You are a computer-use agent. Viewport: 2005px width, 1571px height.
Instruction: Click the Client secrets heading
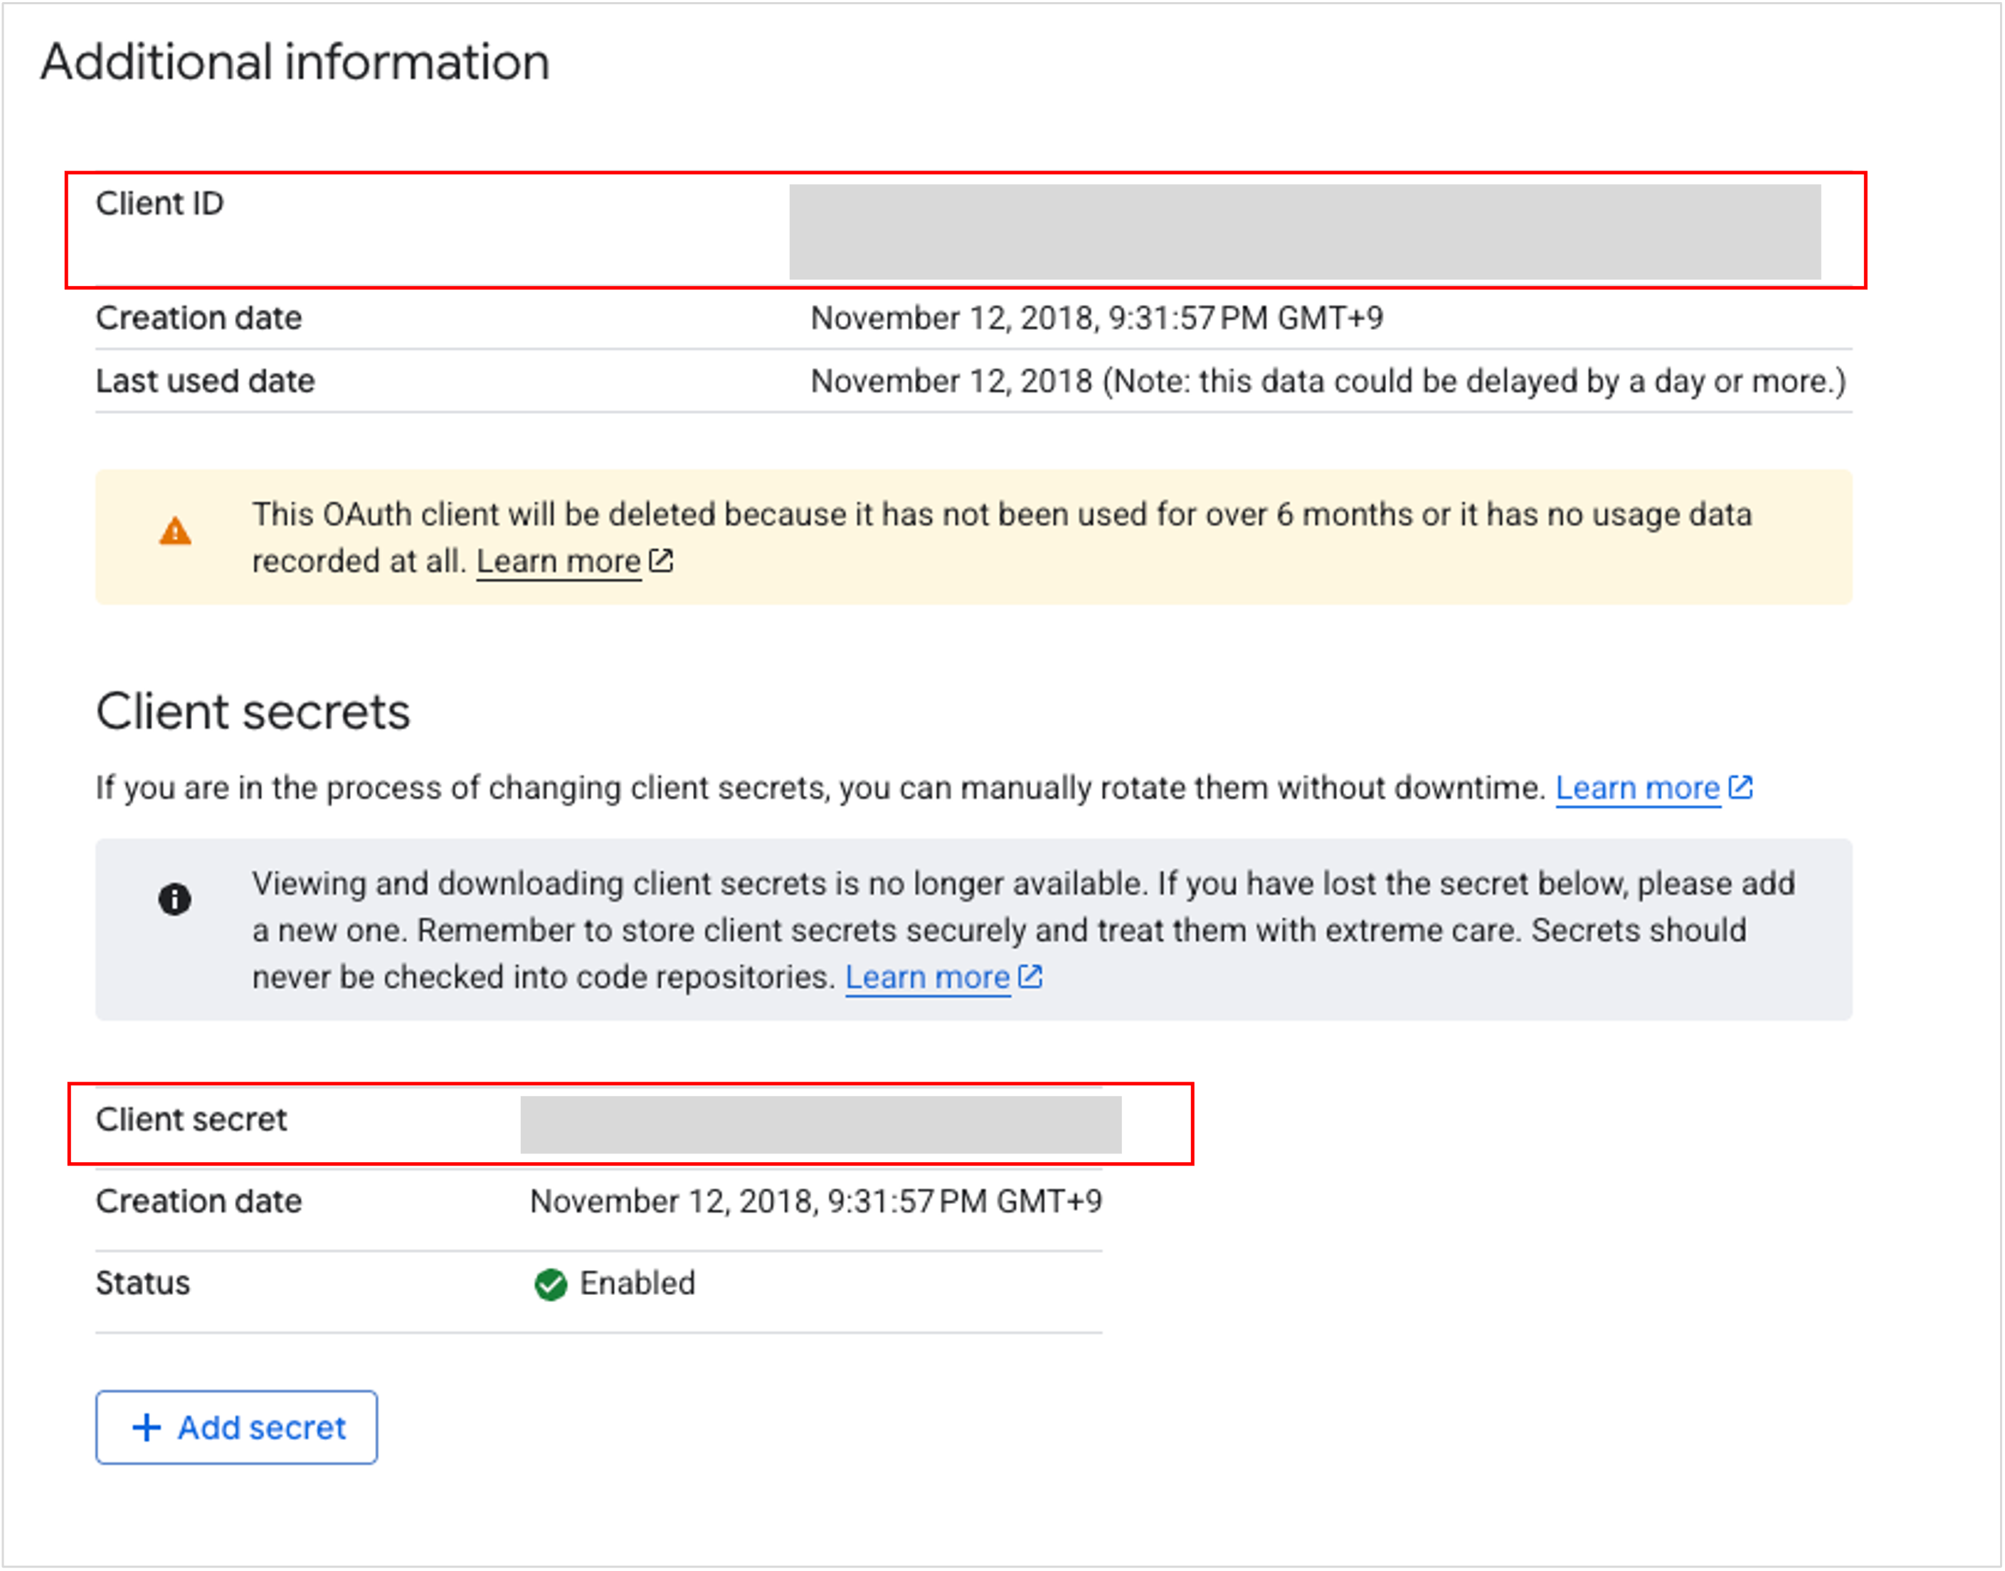pyautogui.click(x=253, y=712)
